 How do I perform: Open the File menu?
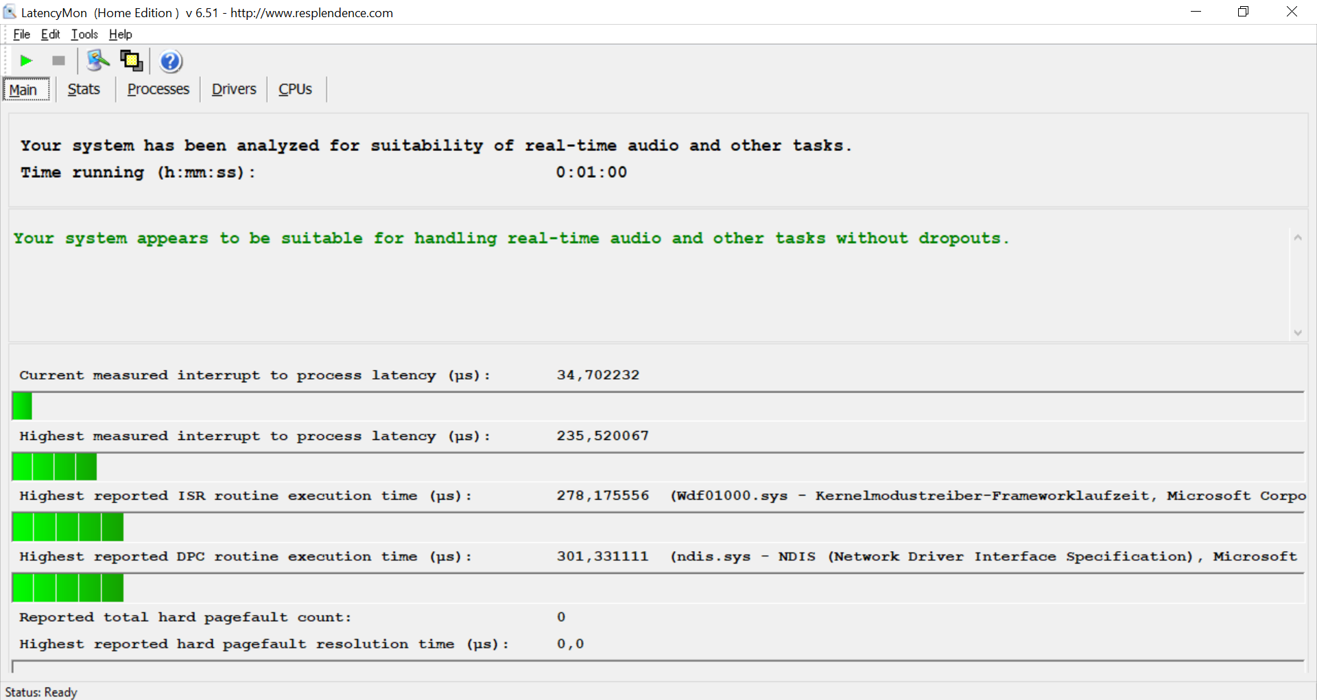[x=21, y=34]
